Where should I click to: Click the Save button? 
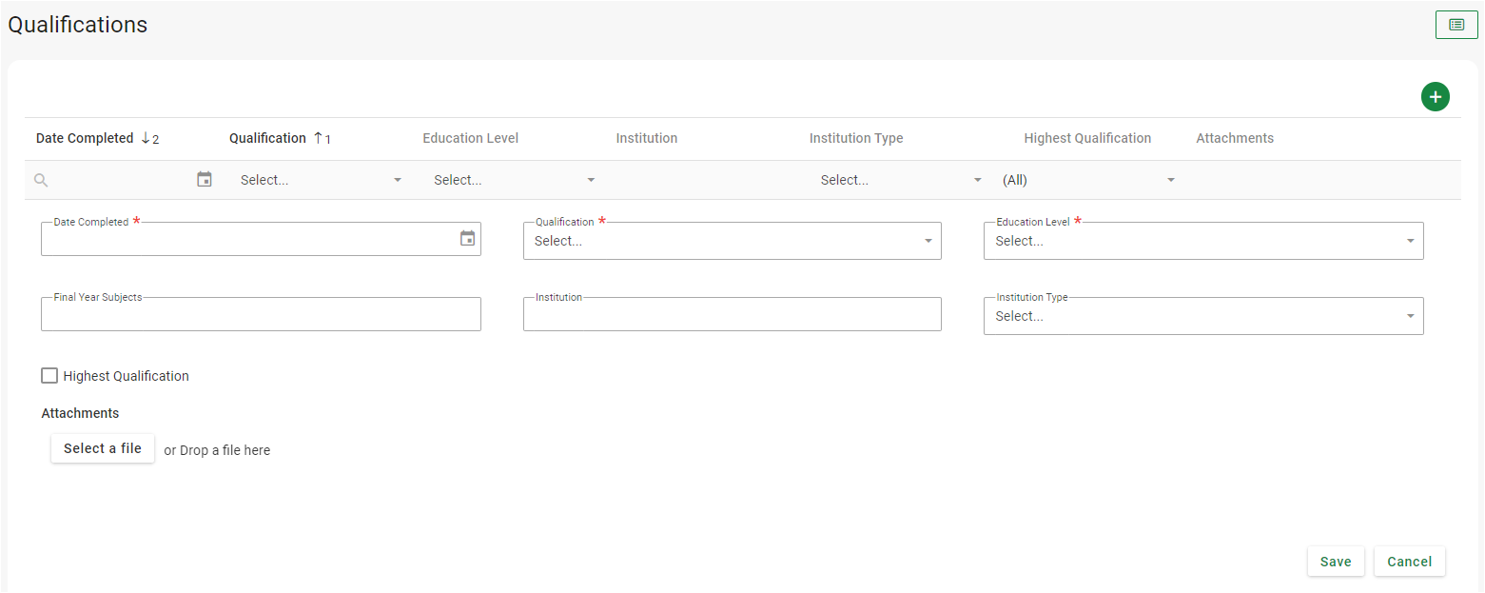click(1335, 562)
